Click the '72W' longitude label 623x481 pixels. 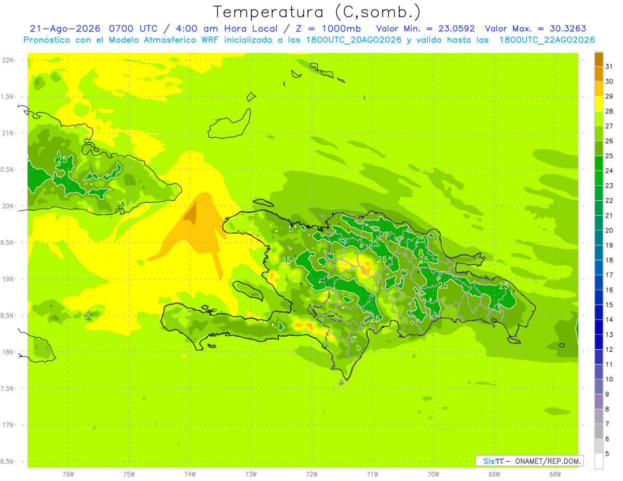[311, 474]
